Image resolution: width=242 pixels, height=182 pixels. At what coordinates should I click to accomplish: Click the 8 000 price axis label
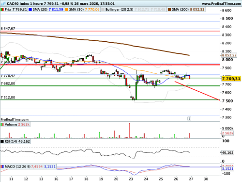point(227,60)
